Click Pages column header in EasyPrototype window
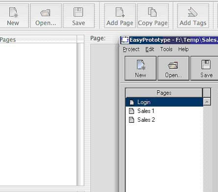Screen dimensions: 218x192 coord(164,93)
